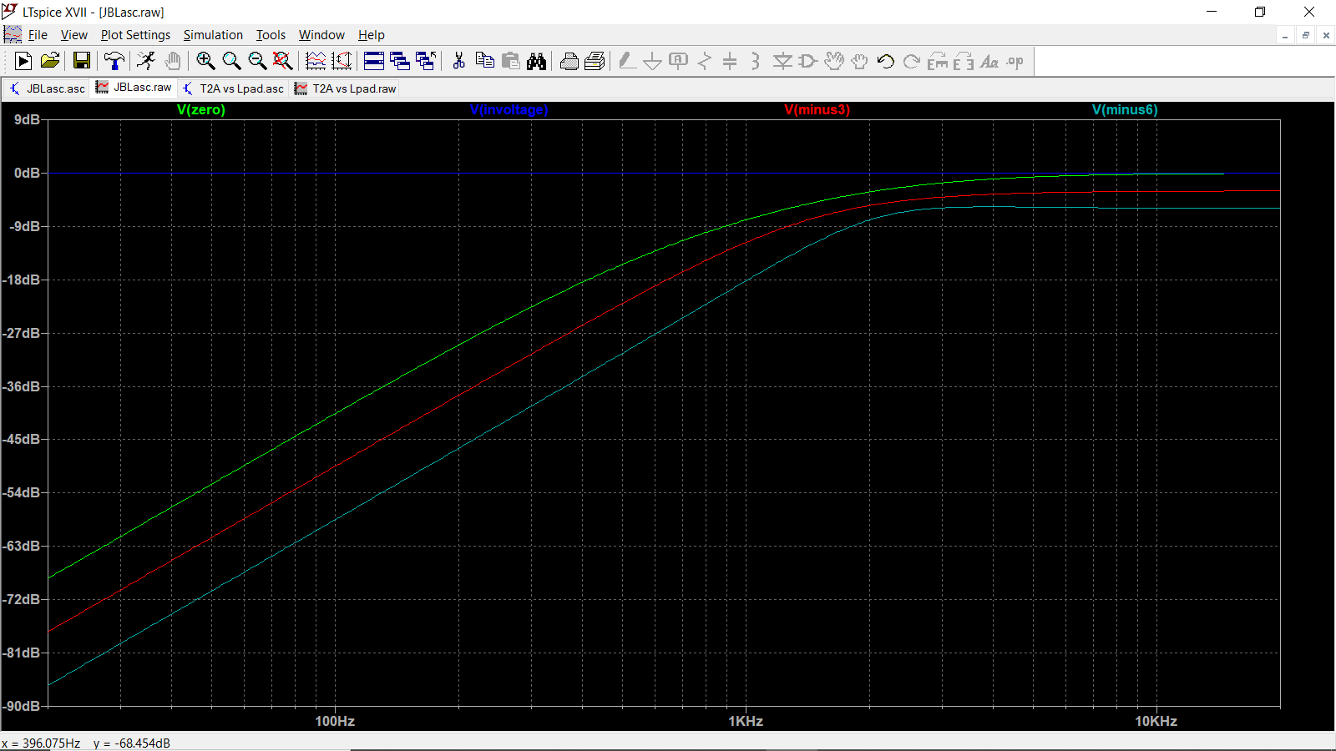Viewport: 1336px width, 751px height.
Task: Click the Drag hand icon
Action: [860, 61]
